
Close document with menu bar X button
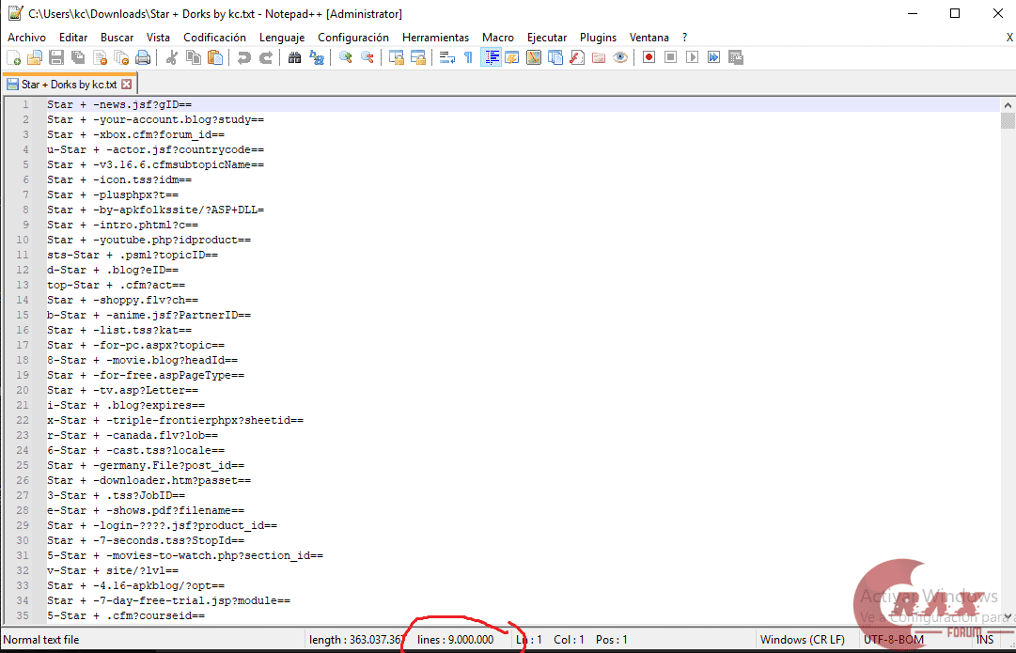coord(1009,39)
